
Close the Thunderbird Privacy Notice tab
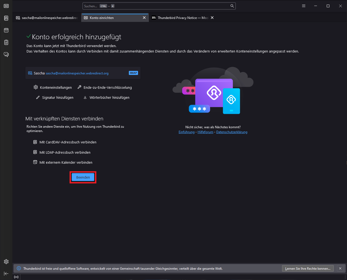click(212, 18)
